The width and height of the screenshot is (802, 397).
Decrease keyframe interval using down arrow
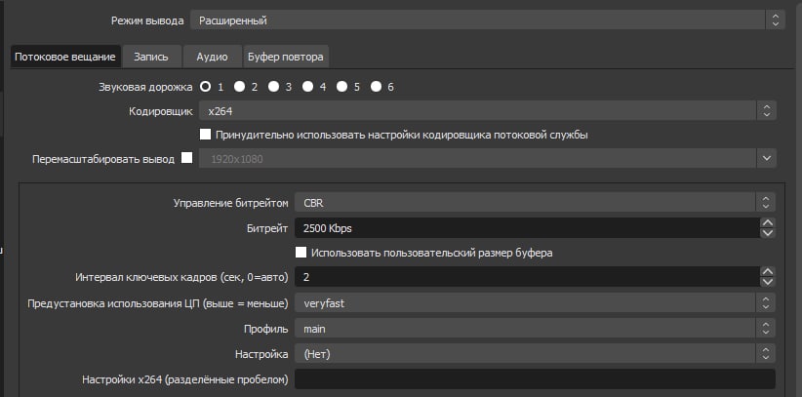coord(767,282)
